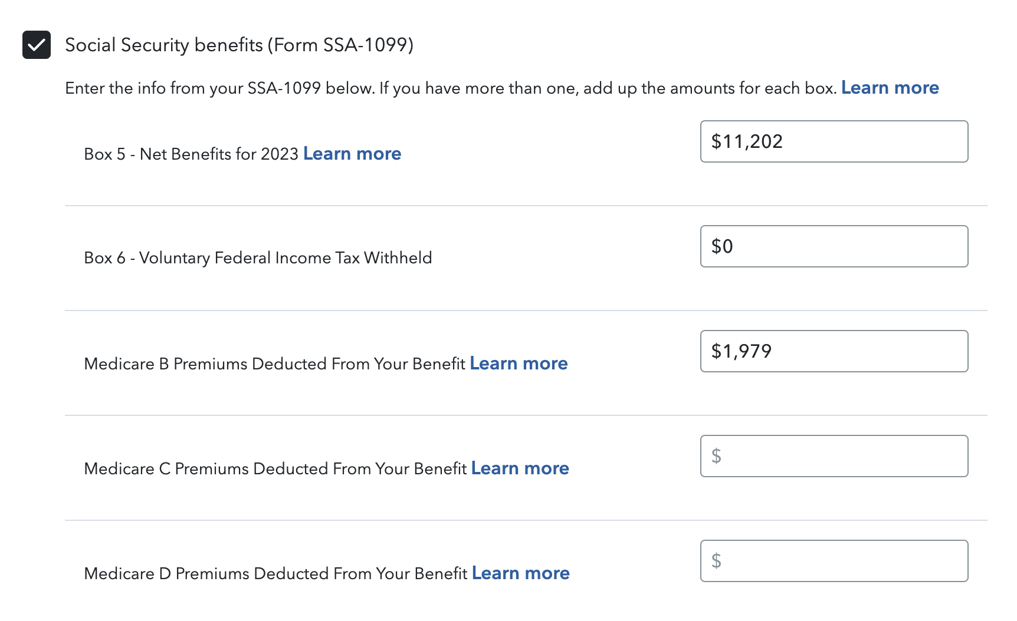Click the Box 5 - Net Benefits for 2023 label
Viewport: 1017px width, 621px height.
coord(191,154)
